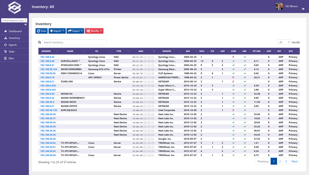Click name M4300-PATIO
Viewport: 309px width, 175px height.
[68, 102]
